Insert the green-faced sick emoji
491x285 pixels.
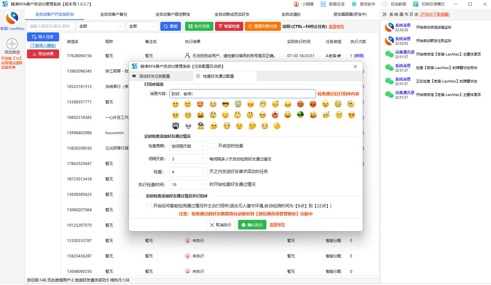[213, 115]
